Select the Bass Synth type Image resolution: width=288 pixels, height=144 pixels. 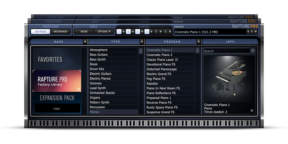(x=113, y=59)
